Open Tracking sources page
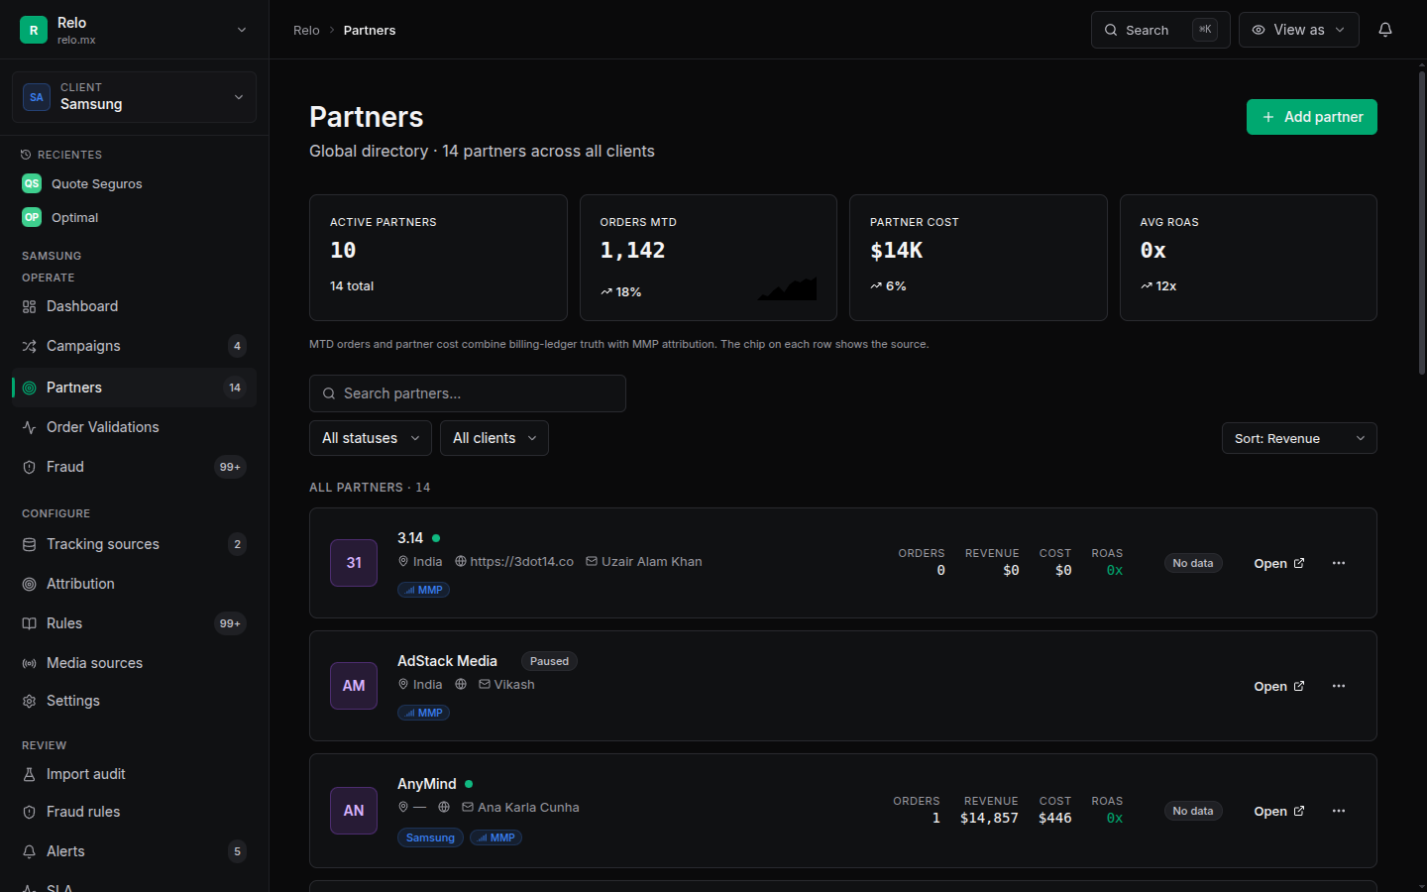This screenshot has width=1427, height=892. 134,544
